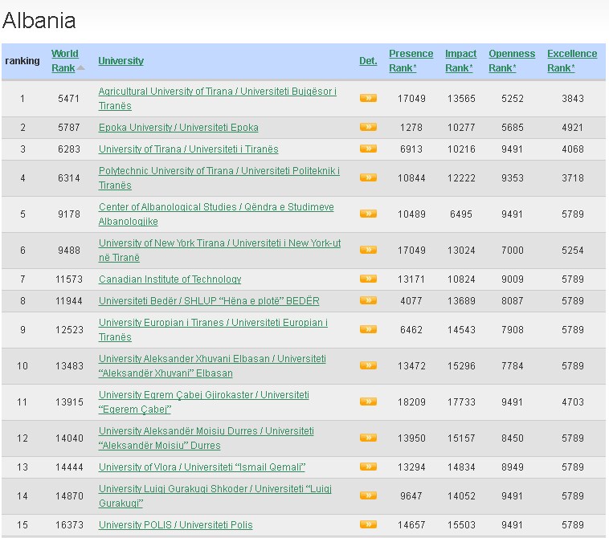Select world rank value 5471
Screen dimensions: 609x538
click(69, 99)
